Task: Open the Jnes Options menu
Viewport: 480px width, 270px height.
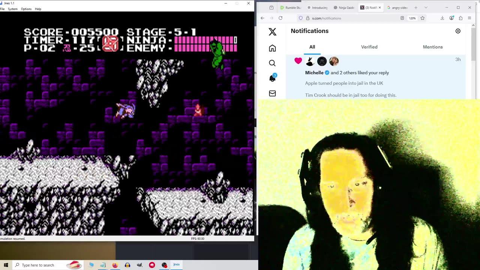Action: [x=26, y=9]
